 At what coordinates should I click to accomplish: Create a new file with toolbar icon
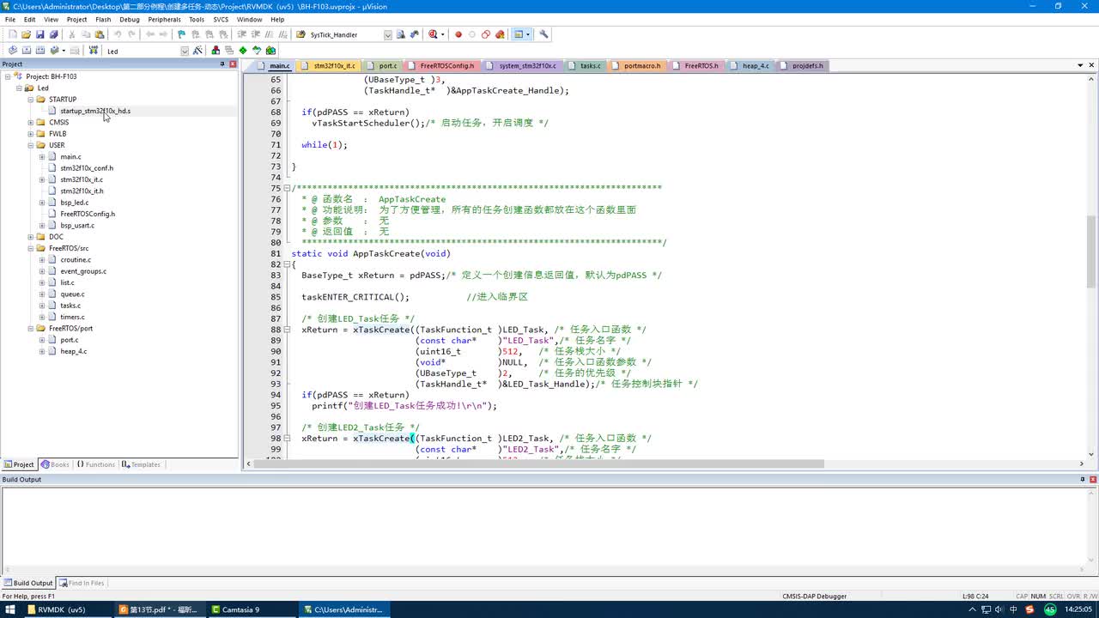(x=12, y=34)
